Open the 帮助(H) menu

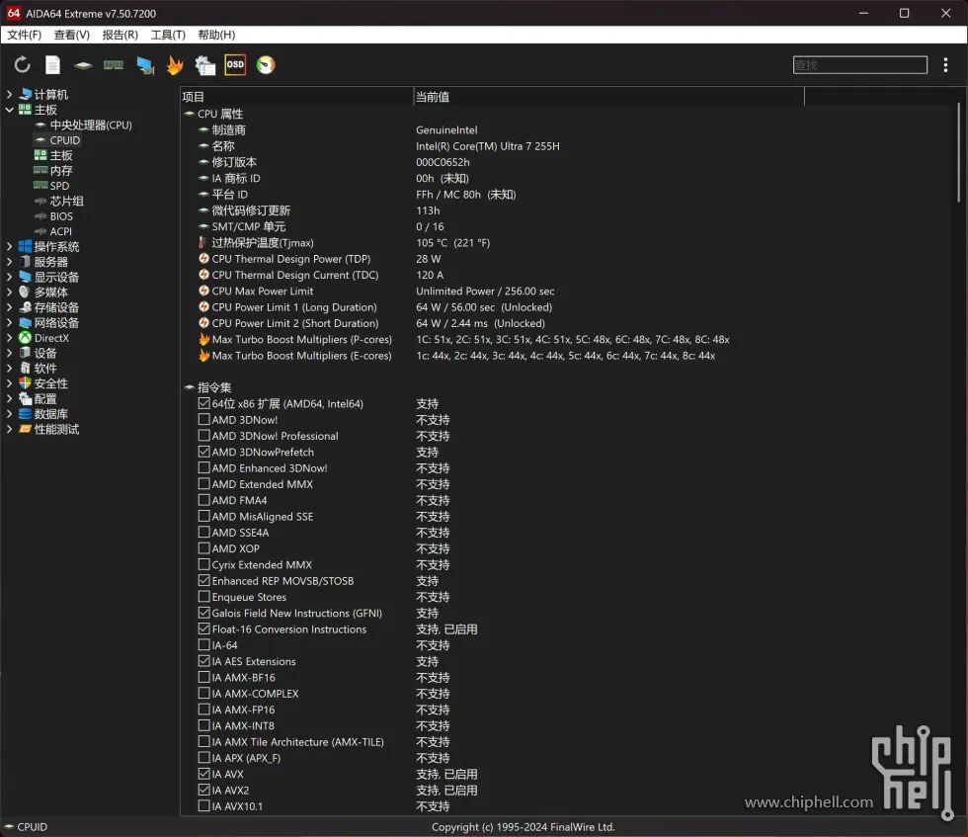[x=216, y=35]
